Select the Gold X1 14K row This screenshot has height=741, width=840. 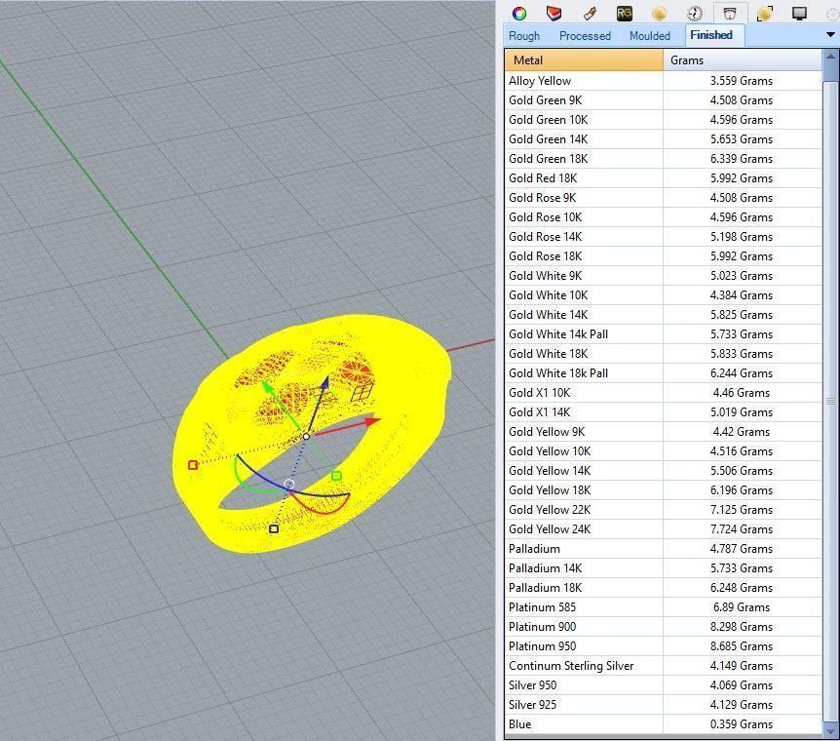click(x=663, y=412)
